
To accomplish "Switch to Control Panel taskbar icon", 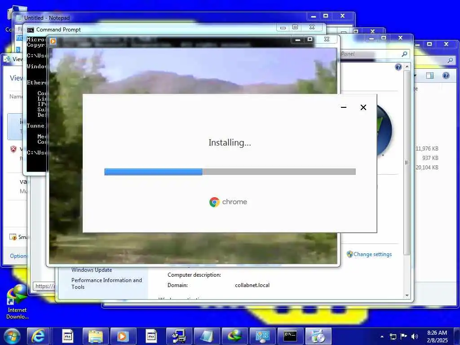I will coord(262,336).
